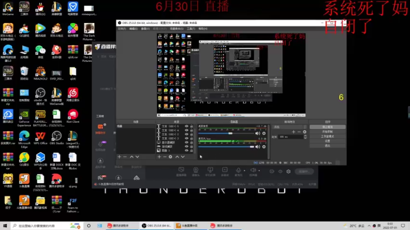Toggle visibility of Text (GDI+) 2 source

click(187, 134)
